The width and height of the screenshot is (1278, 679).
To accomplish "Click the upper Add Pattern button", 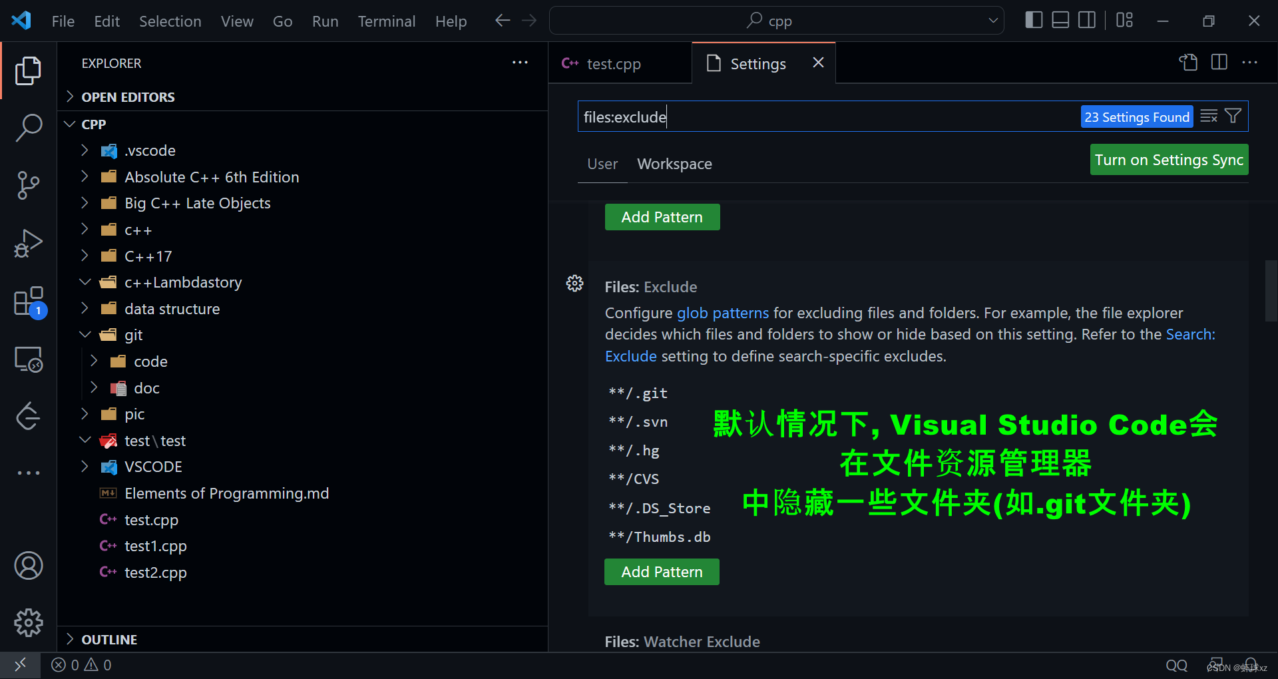I will point(662,217).
